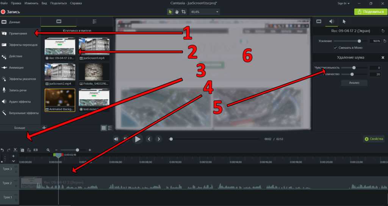Select the crop tool in canvas toolbar
Screen dimensions: 388x206
(x=184, y=12)
